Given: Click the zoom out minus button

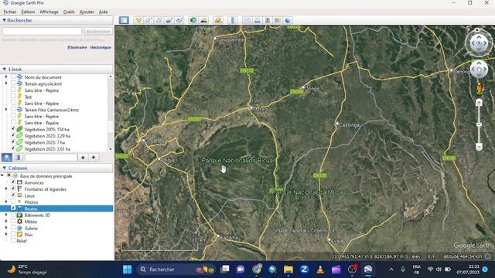Looking at the screenshot, I should [x=479, y=147].
